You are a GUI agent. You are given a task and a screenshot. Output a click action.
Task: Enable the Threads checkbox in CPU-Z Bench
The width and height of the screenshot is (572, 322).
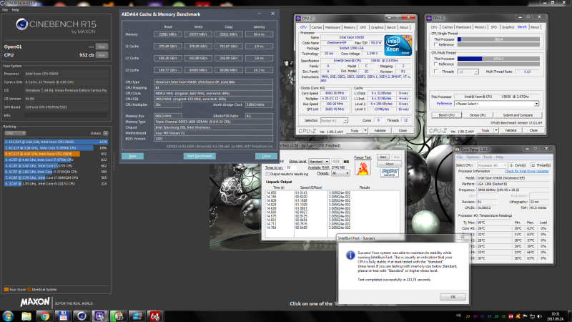click(435, 72)
